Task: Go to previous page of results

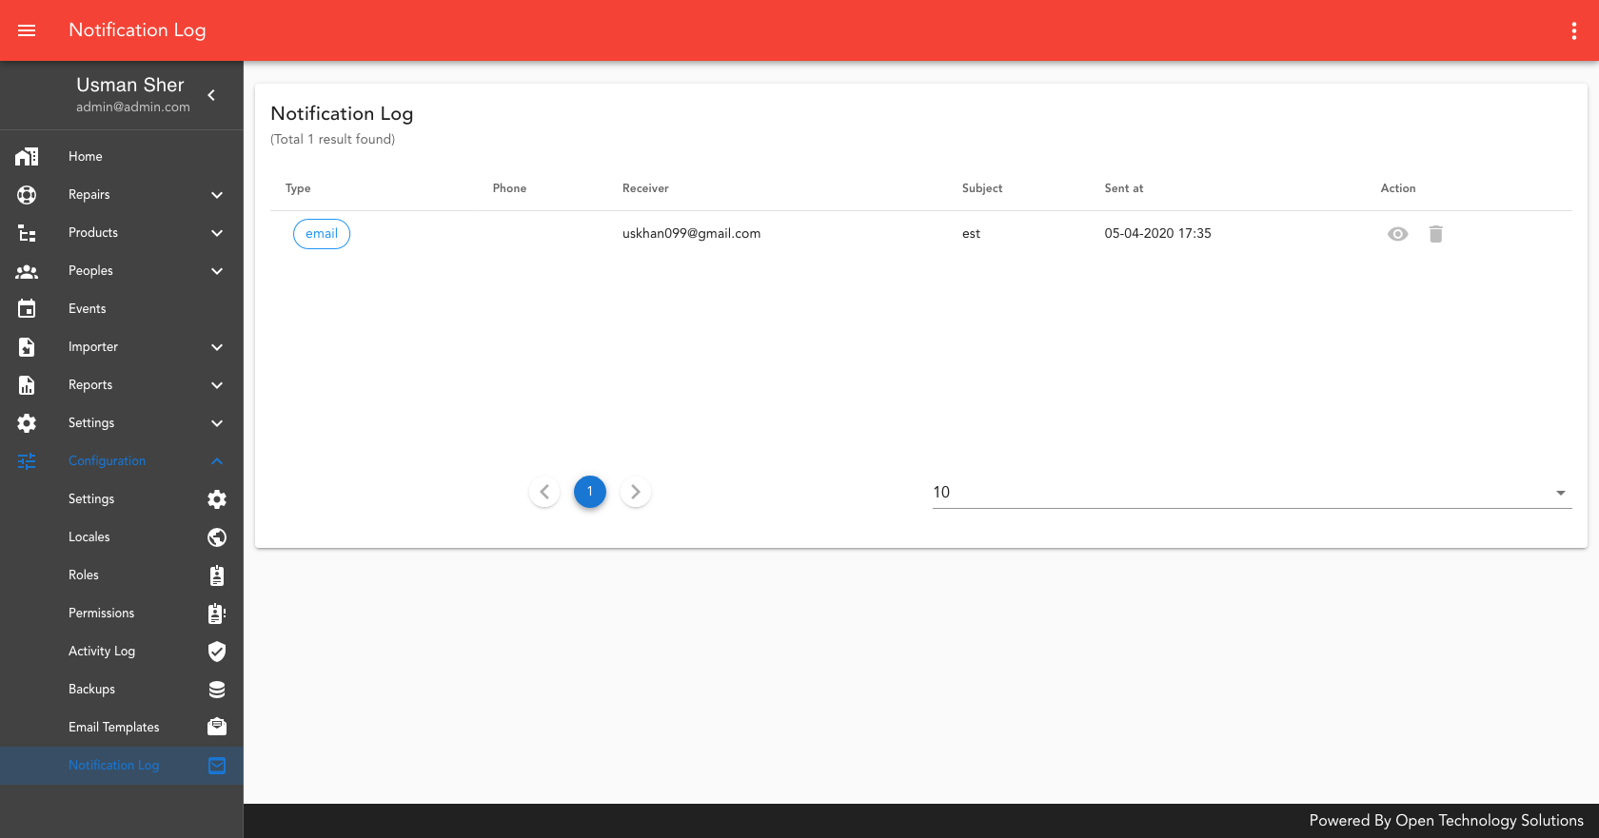Action: (544, 492)
